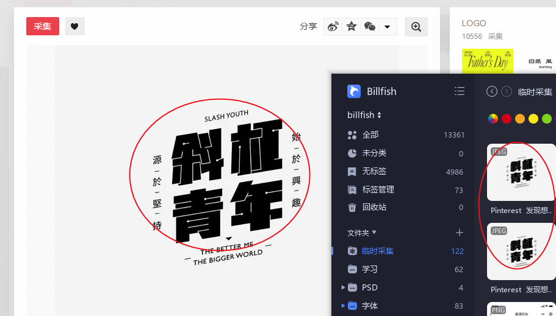
Task: Open the lower JPEG thumbnail in Billfish
Action: tap(521, 251)
